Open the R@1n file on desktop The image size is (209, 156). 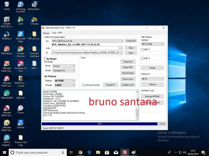click(34, 65)
